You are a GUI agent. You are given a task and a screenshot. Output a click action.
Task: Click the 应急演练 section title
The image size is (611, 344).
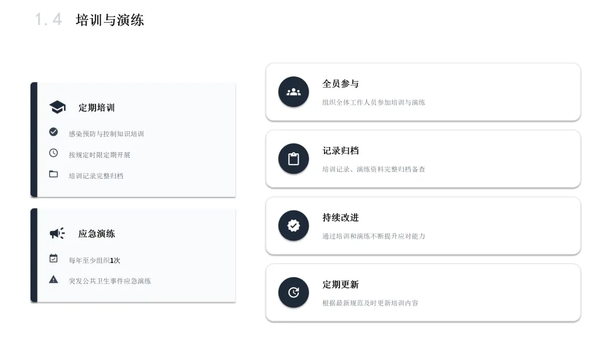97,233
